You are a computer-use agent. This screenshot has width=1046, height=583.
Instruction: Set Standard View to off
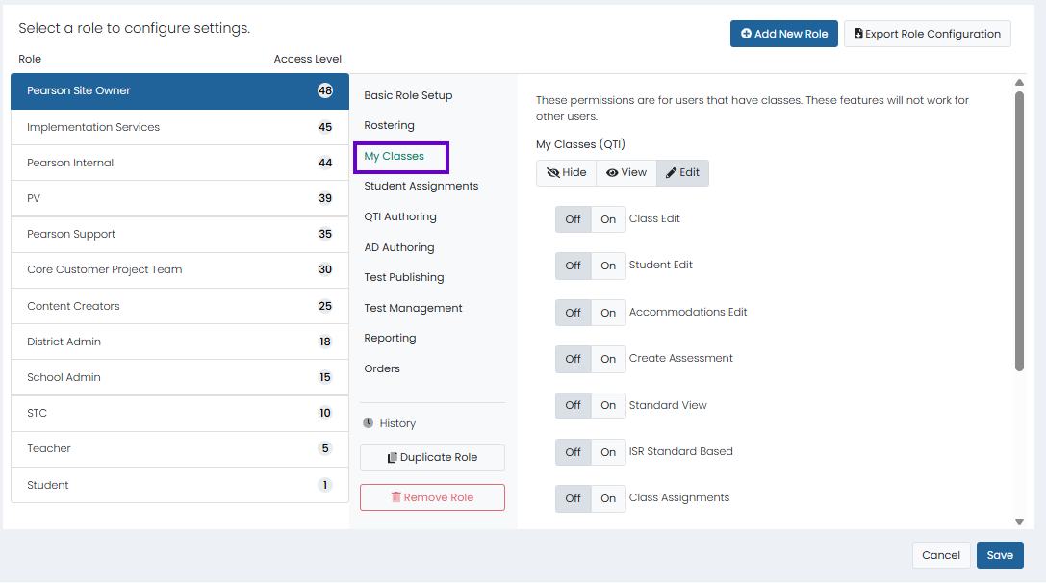[x=573, y=405]
